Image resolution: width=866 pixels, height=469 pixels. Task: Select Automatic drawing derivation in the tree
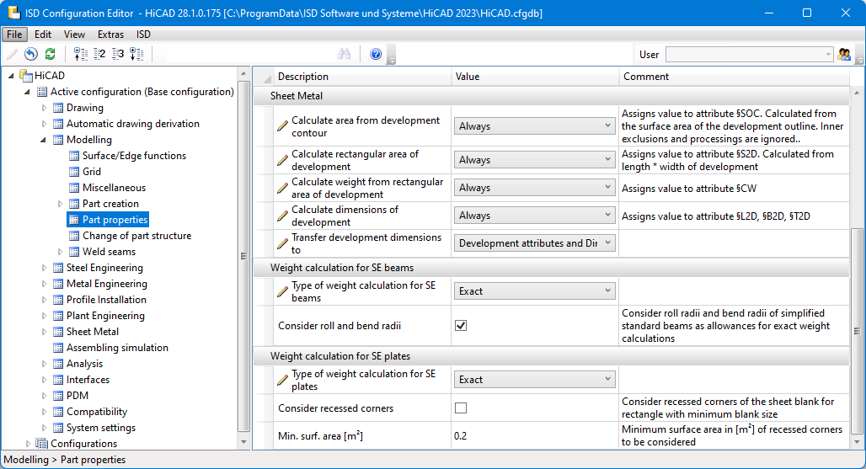132,124
